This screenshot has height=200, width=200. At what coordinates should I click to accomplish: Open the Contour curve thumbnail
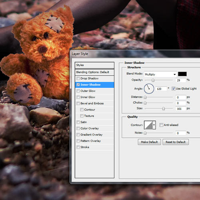[148, 125]
